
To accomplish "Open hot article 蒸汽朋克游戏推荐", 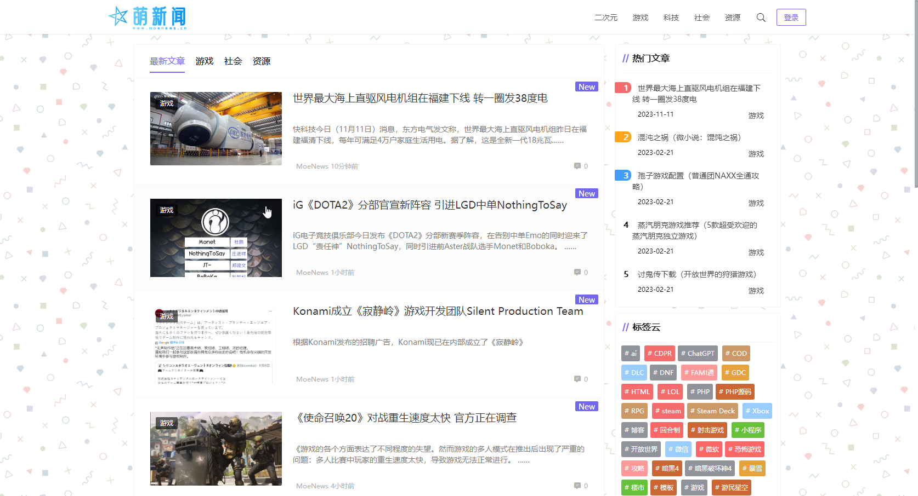I will pos(694,230).
